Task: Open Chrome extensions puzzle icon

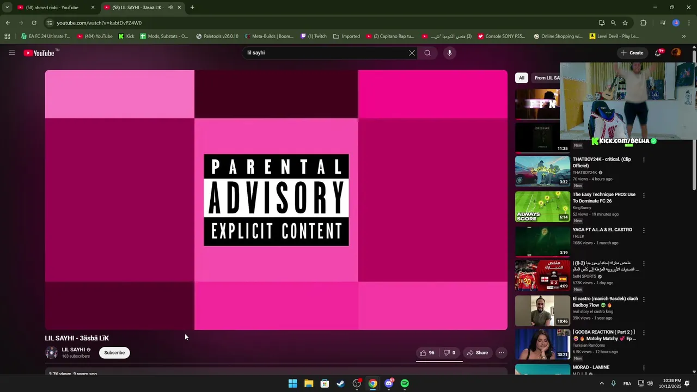Action: point(643,23)
